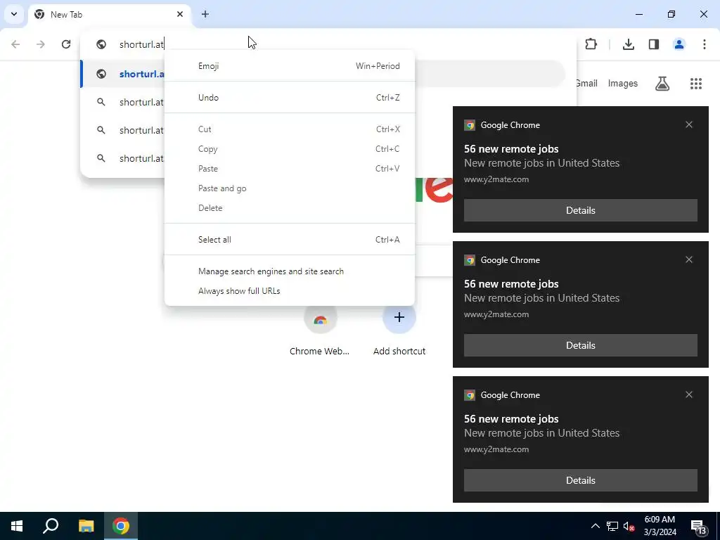720x540 pixels.
Task: Close the New Tab tab
Action: 180,14
